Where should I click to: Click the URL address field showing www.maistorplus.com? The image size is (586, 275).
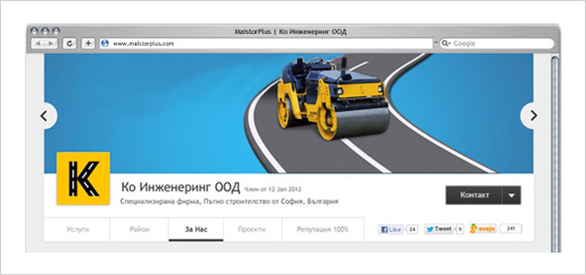[x=269, y=43]
